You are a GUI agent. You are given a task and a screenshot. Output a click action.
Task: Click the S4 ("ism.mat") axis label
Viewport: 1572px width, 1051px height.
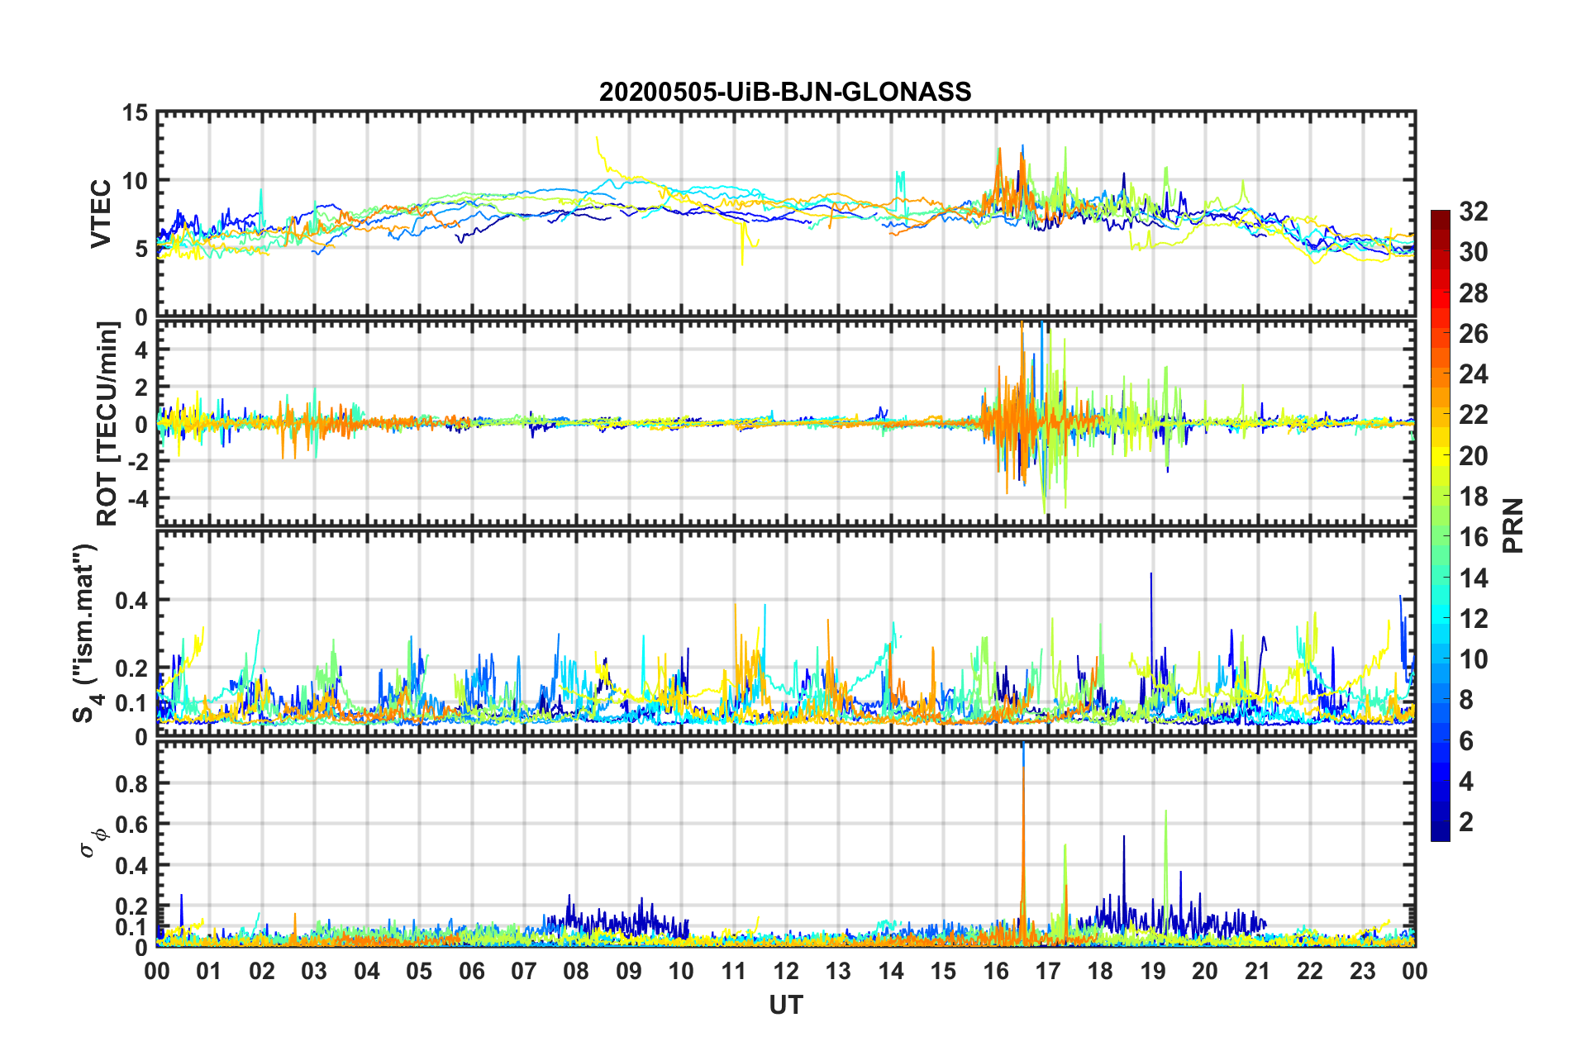(x=85, y=633)
